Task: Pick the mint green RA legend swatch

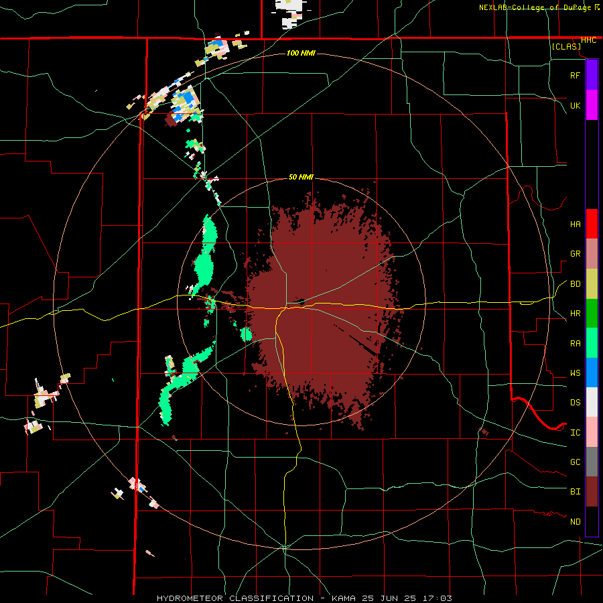Action: [x=592, y=343]
